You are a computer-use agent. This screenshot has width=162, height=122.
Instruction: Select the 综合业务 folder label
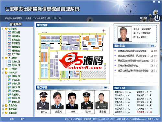[x=13, y=29]
